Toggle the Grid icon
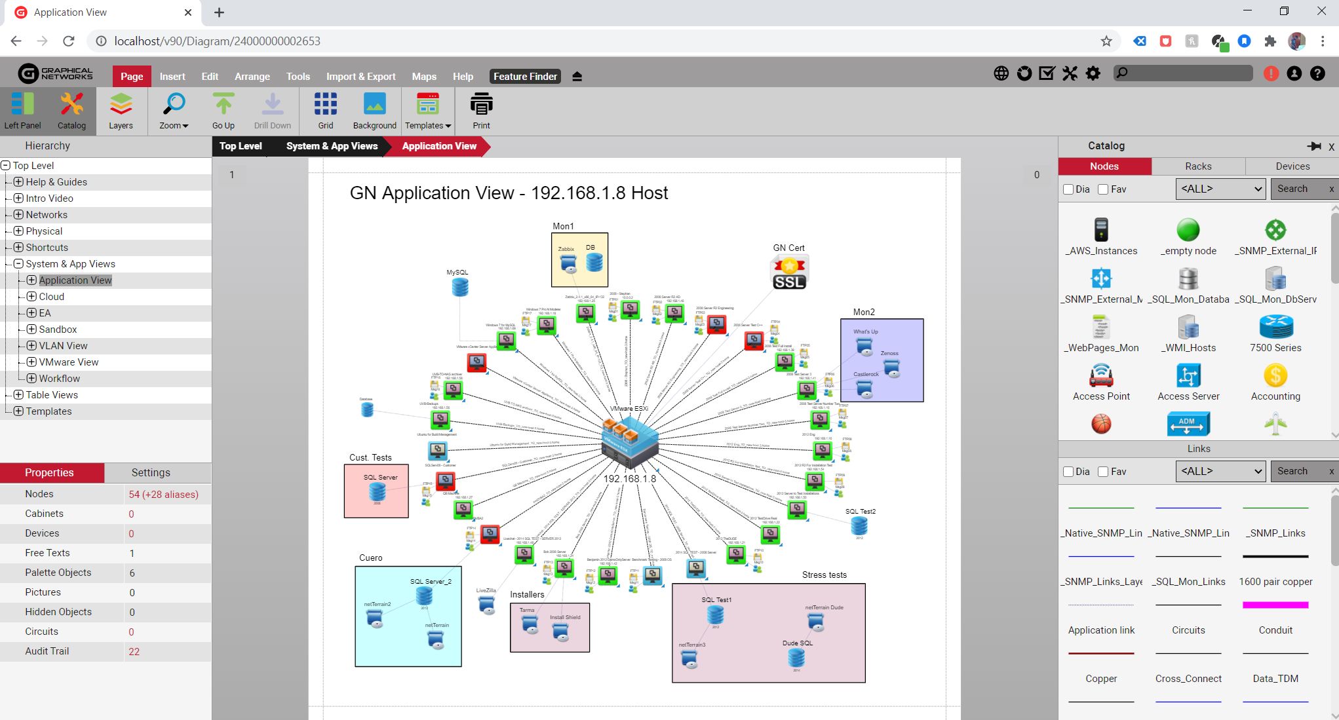 point(325,105)
